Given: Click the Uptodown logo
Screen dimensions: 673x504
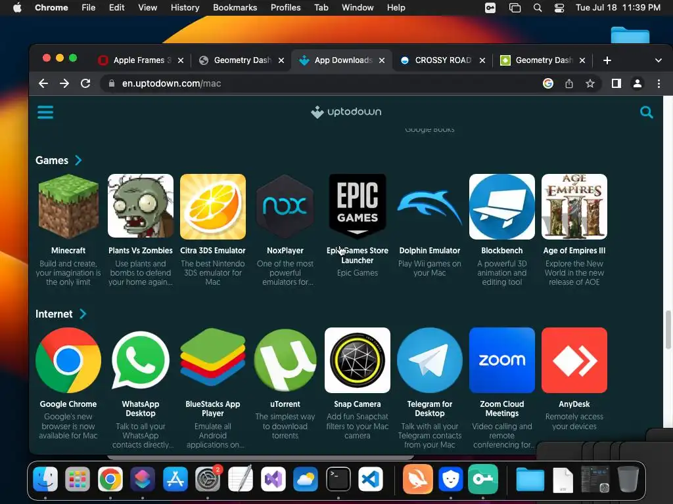Looking at the screenshot, I should [346, 112].
